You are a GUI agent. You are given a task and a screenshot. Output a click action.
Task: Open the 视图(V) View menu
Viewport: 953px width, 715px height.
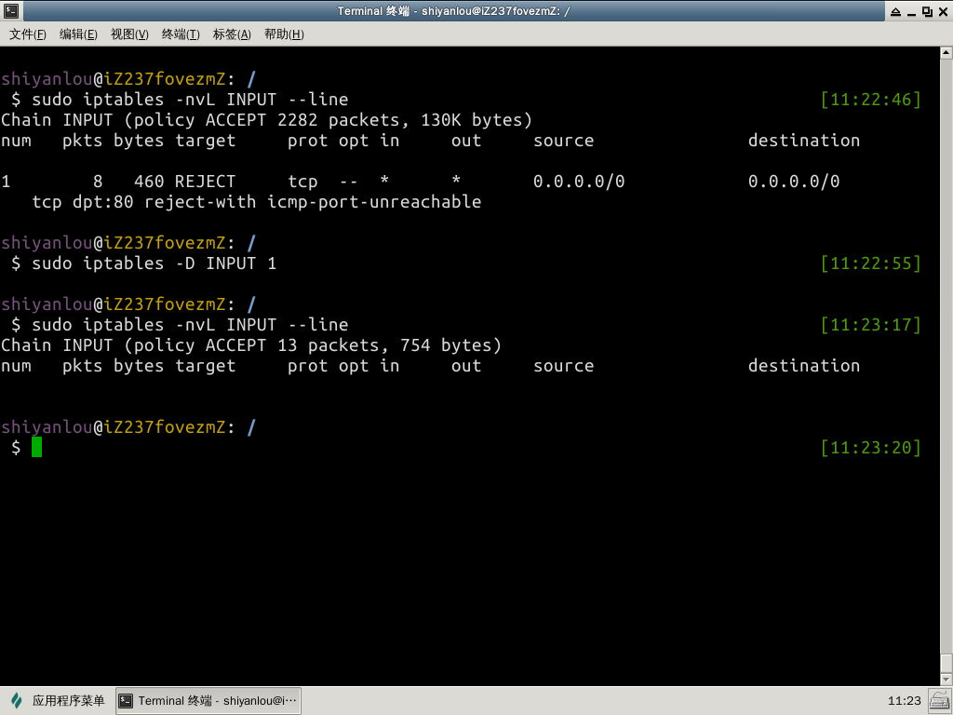point(129,34)
